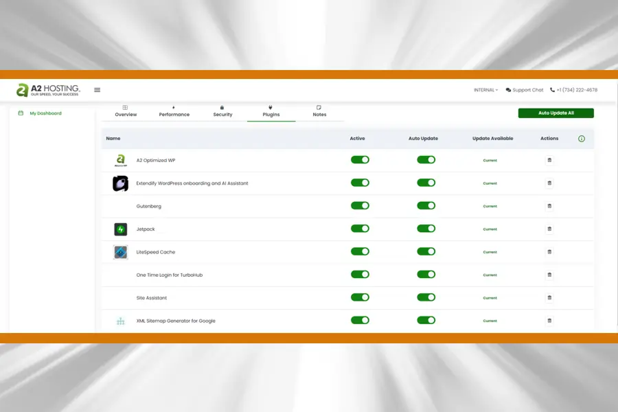Screen dimensions: 618x412
Task: Toggle Auto Update for One Time Login for TurboHub
Action: pos(426,274)
